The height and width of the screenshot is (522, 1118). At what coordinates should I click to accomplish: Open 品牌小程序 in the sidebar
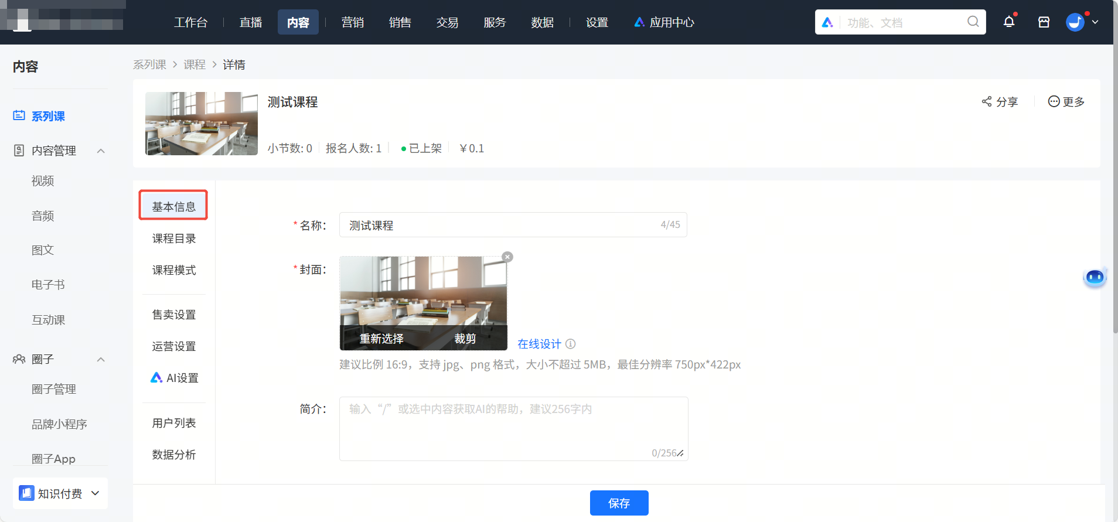tap(59, 424)
